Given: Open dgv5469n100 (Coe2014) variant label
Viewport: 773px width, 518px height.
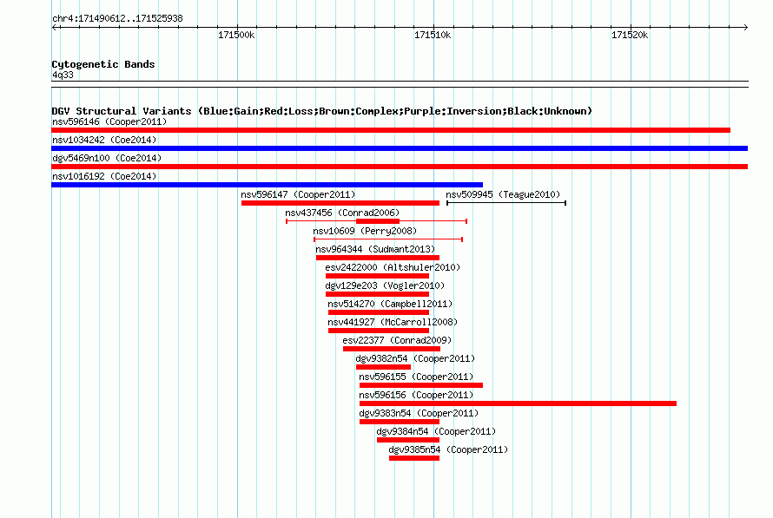Looking at the screenshot, I should [x=107, y=158].
